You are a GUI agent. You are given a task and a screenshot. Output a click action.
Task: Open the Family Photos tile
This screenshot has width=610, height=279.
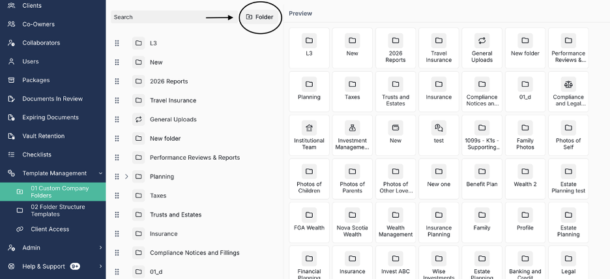[525, 135]
